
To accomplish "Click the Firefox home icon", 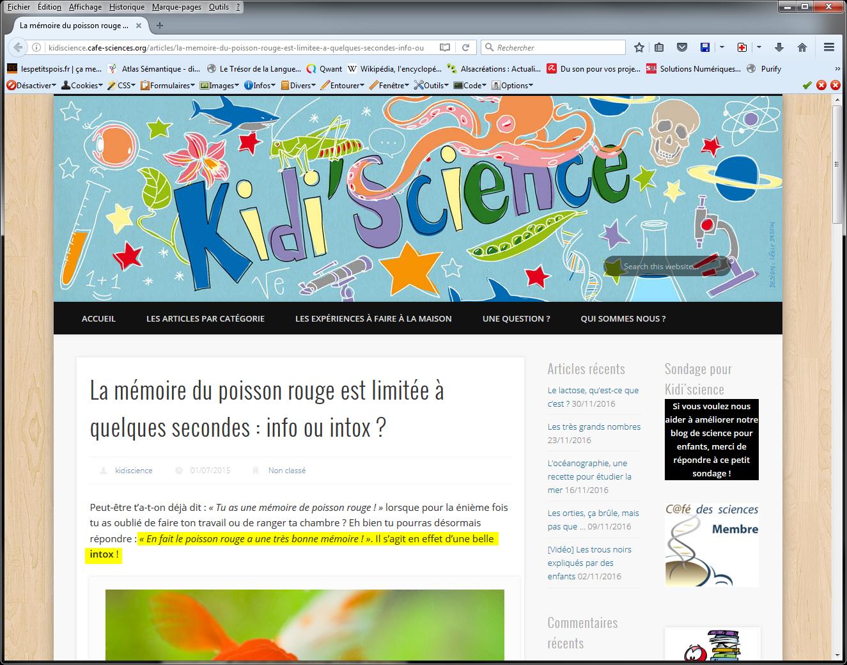I will click(x=802, y=47).
